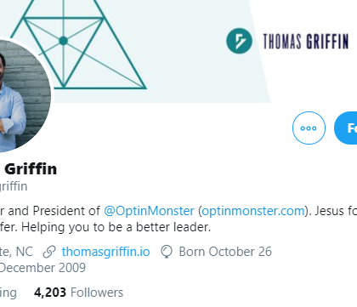
Task: Click the chain link icon beside website
Action: 49,252
